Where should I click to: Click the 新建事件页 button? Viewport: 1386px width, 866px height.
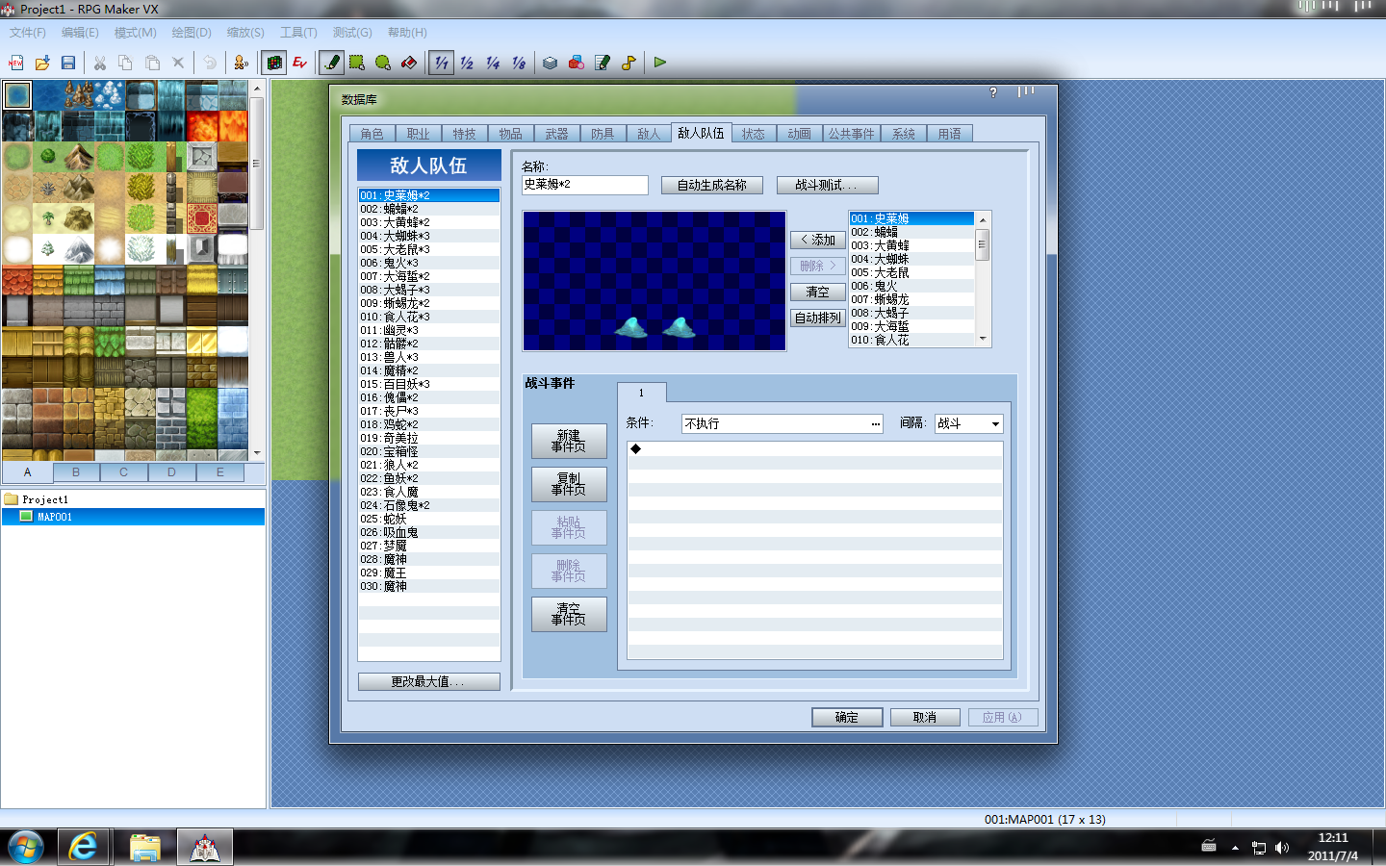point(569,441)
